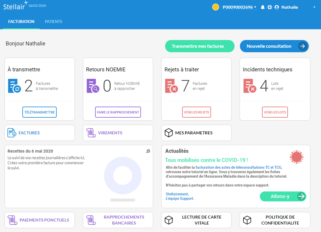321x232 pixels.
Task: Click the À transmettre invoice sync icon
Action: point(14,86)
